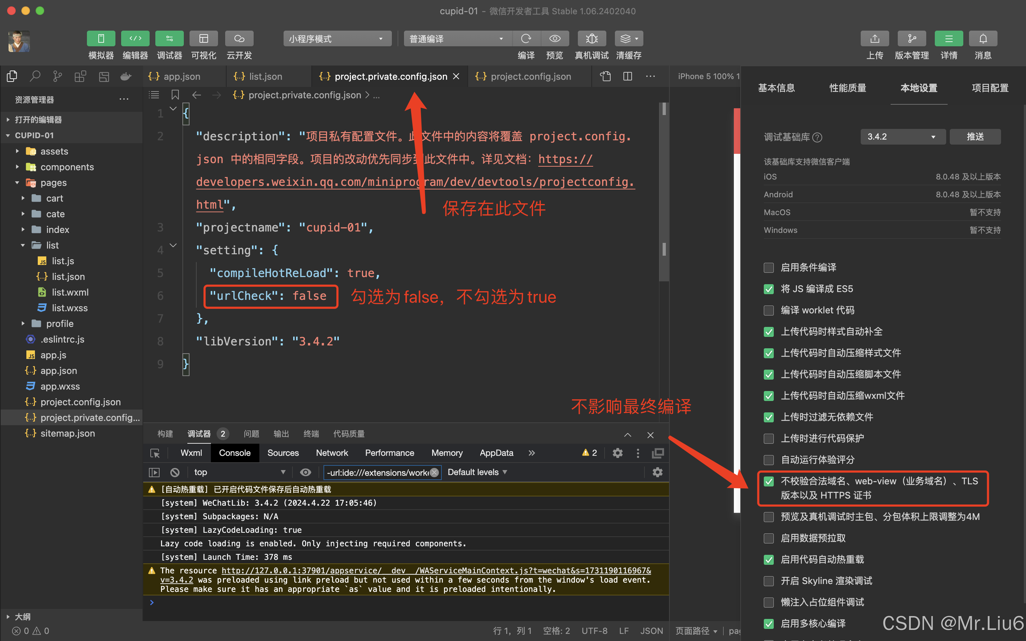1026x641 pixels.
Task: Open the details panel button
Action: click(x=949, y=38)
